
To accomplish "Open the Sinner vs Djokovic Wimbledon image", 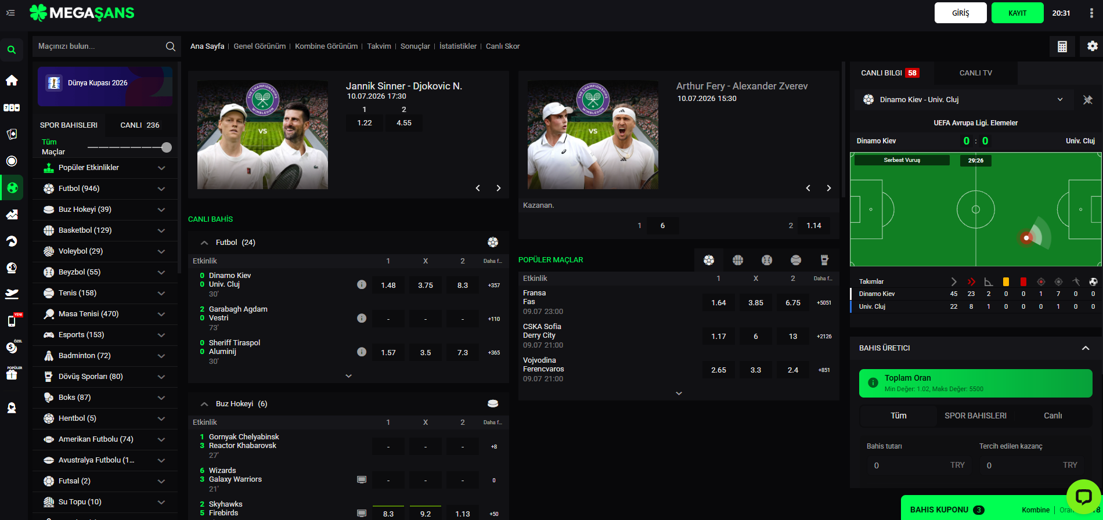I will (262, 135).
